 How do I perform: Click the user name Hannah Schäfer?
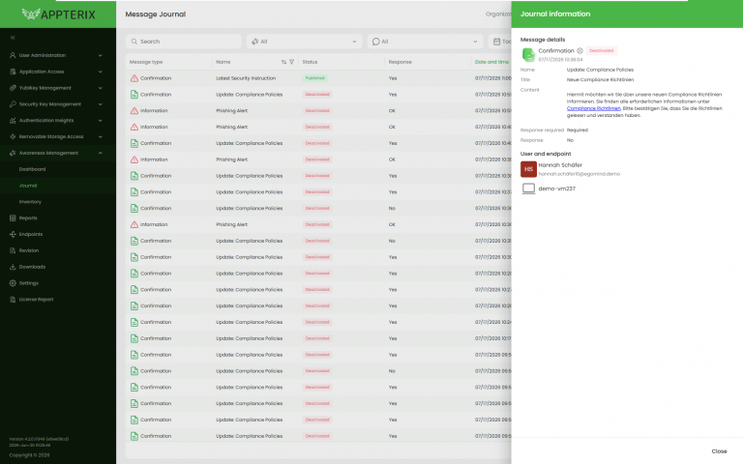(x=560, y=165)
